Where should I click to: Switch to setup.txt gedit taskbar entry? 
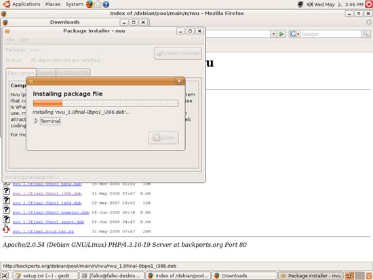pyautogui.click(x=45, y=276)
